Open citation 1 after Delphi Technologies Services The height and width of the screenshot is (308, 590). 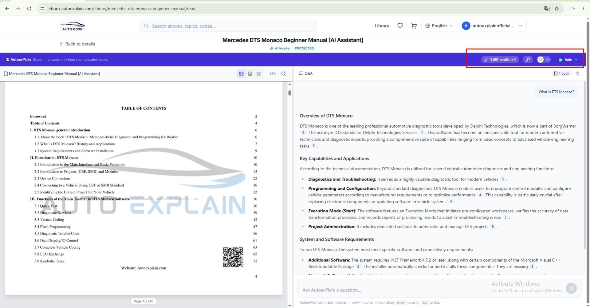(422, 132)
